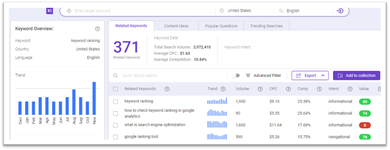
Task: Submit search with the arrow circle icon
Action: pyautogui.click(x=340, y=11)
